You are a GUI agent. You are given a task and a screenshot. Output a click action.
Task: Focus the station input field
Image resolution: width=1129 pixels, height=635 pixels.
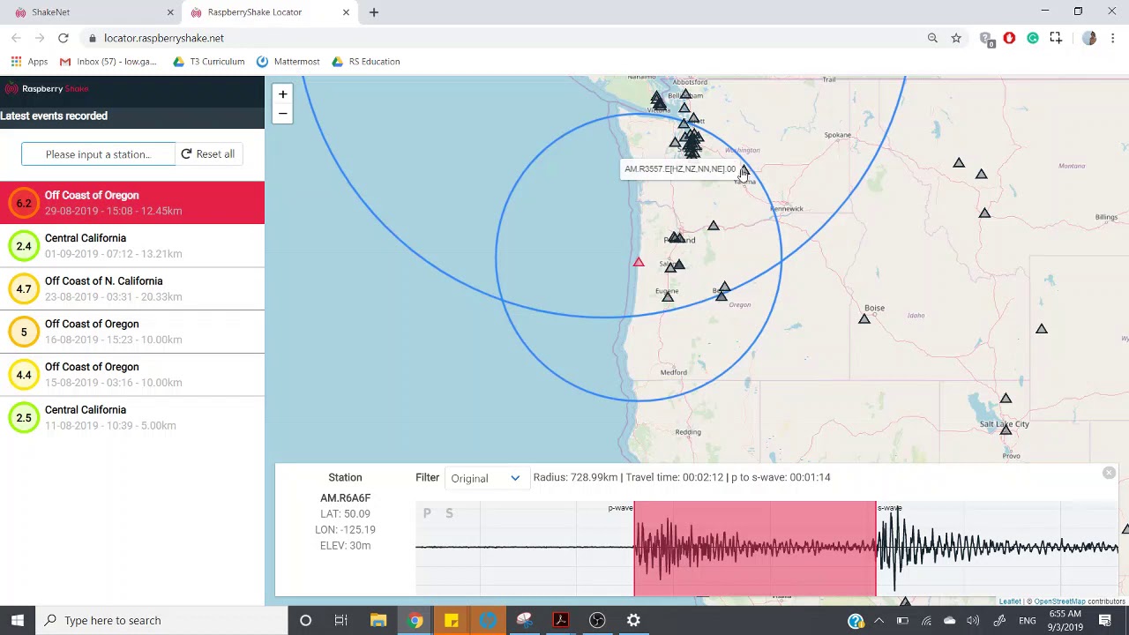click(x=98, y=154)
